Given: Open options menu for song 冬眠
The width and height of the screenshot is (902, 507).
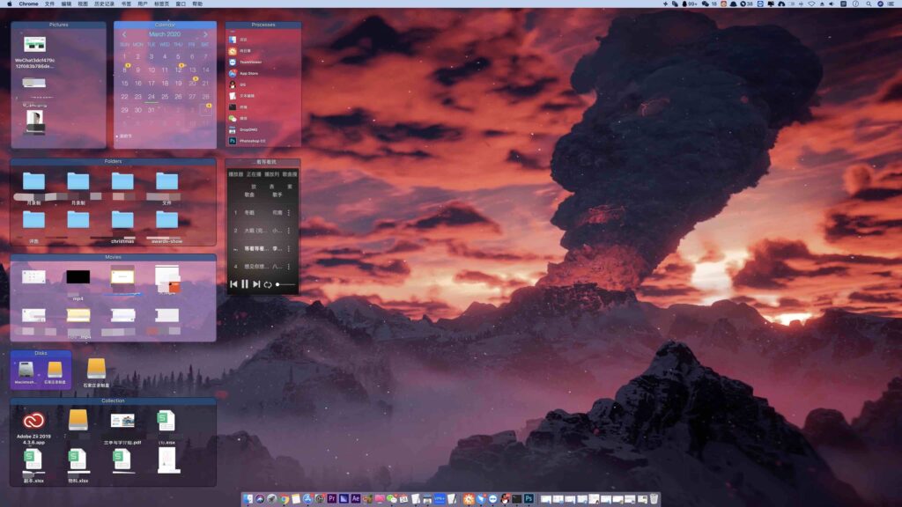Looking at the screenshot, I should (288, 211).
